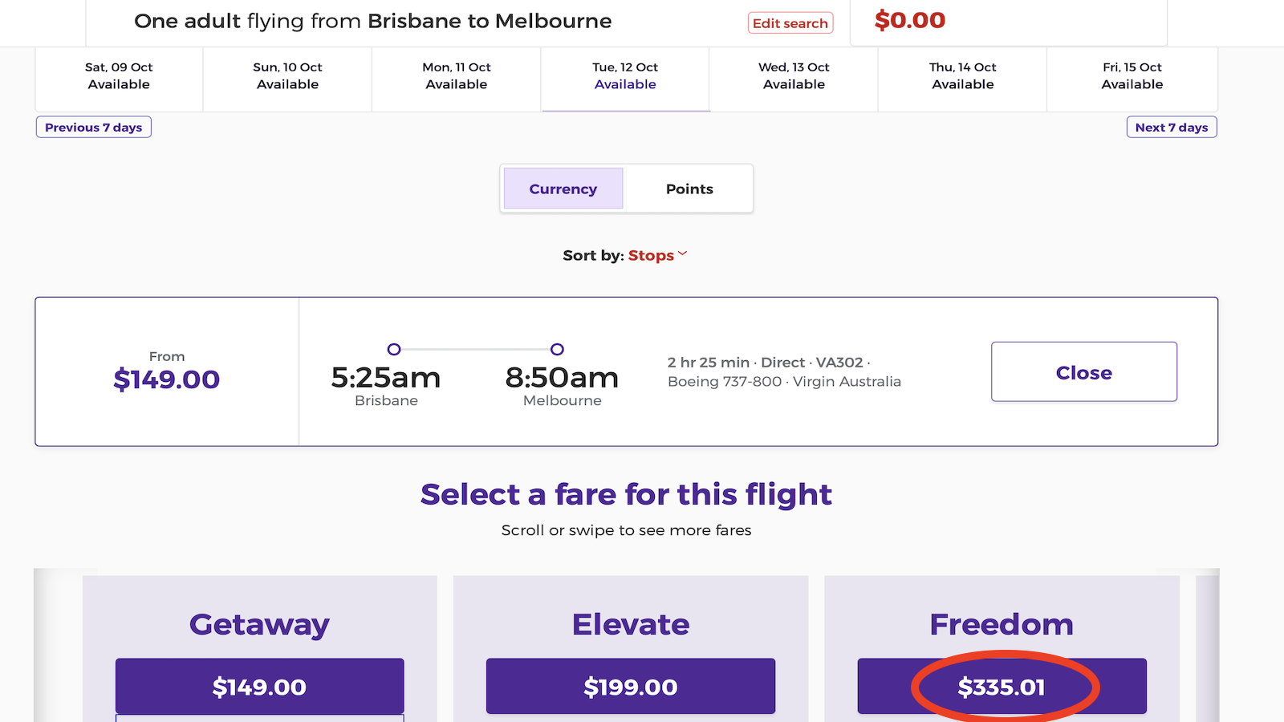Viewport: 1284px width, 722px height.
Task: Click the $0.00 total price display
Action: 908,20
